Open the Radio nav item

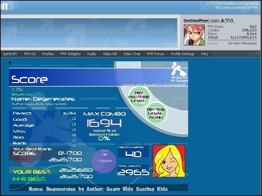tap(92, 54)
